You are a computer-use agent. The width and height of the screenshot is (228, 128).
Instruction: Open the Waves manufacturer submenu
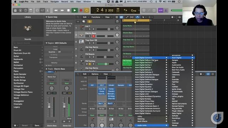coord(182,126)
